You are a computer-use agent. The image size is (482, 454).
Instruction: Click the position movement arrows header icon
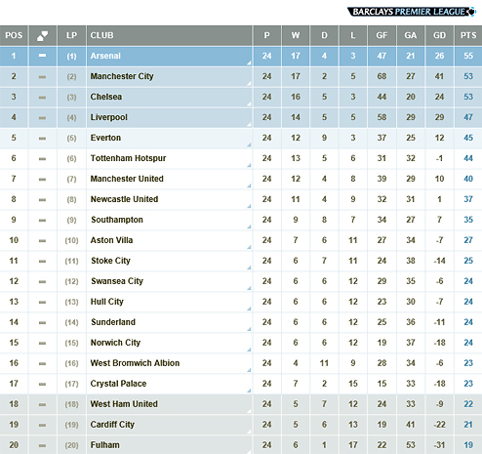coord(42,36)
